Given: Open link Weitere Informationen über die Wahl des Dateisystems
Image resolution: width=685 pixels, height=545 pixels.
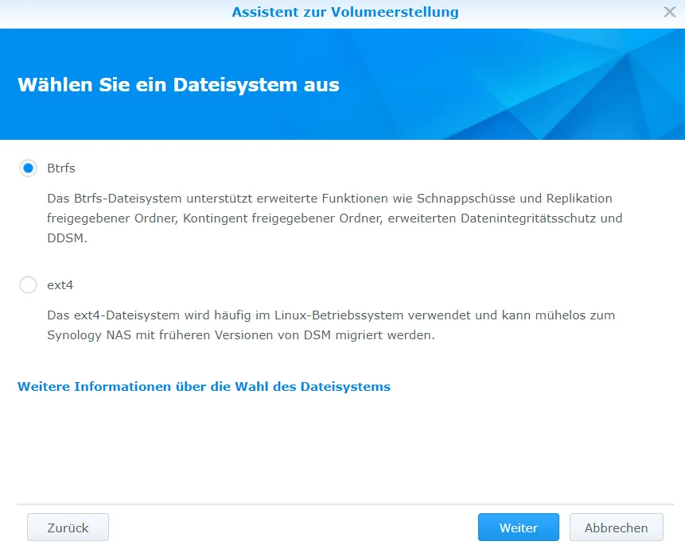Looking at the screenshot, I should tap(204, 387).
